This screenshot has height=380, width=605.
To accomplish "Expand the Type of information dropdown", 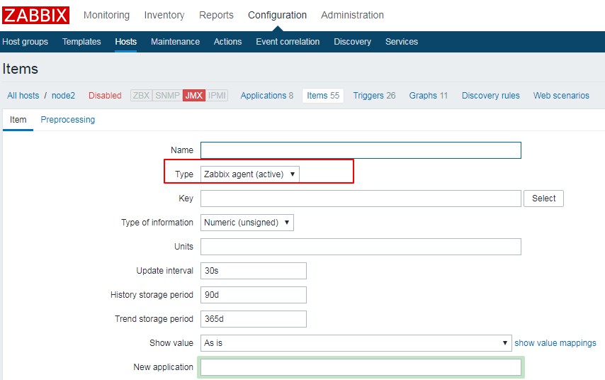I will (x=247, y=223).
